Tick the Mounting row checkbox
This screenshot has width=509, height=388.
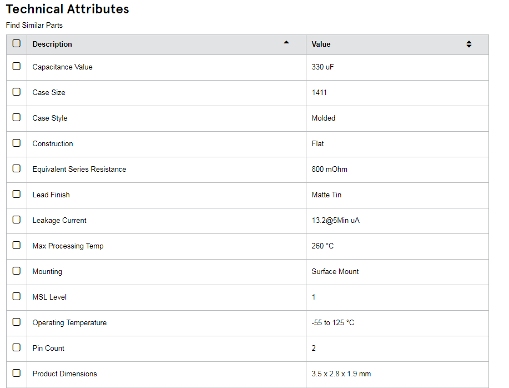pyautogui.click(x=16, y=271)
